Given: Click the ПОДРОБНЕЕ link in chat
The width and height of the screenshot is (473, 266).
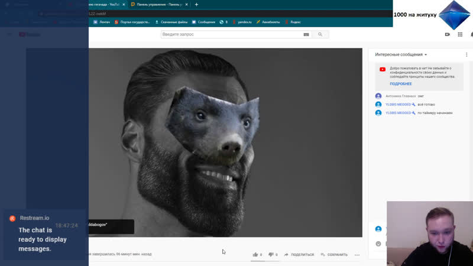Looking at the screenshot, I should click(x=400, y=84).
